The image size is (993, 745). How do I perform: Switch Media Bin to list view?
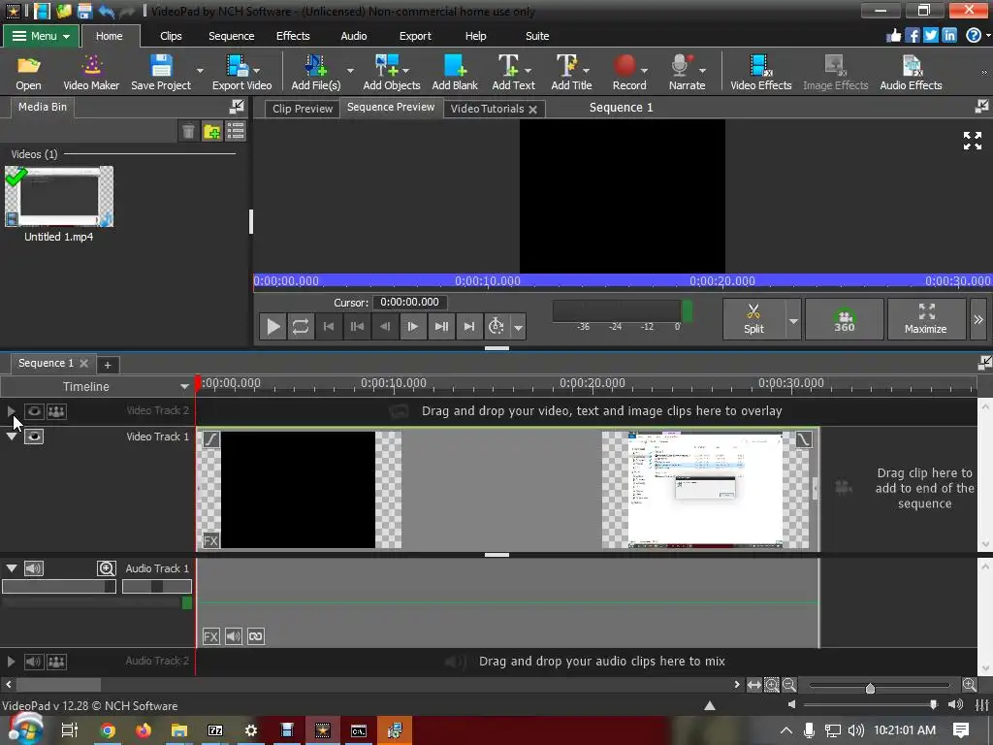236,132
